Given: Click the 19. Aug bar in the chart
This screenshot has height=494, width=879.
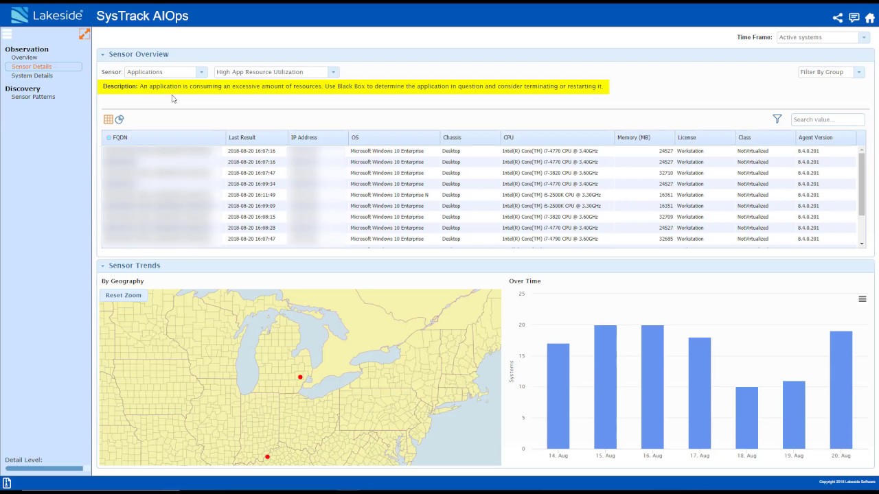Looking at the screenshot, I should pyautogui.click(x=794, y=415).
